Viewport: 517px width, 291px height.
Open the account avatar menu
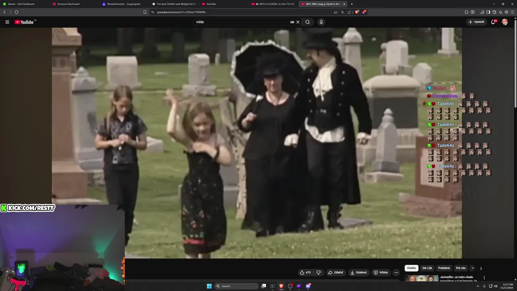tap(505, 22)
